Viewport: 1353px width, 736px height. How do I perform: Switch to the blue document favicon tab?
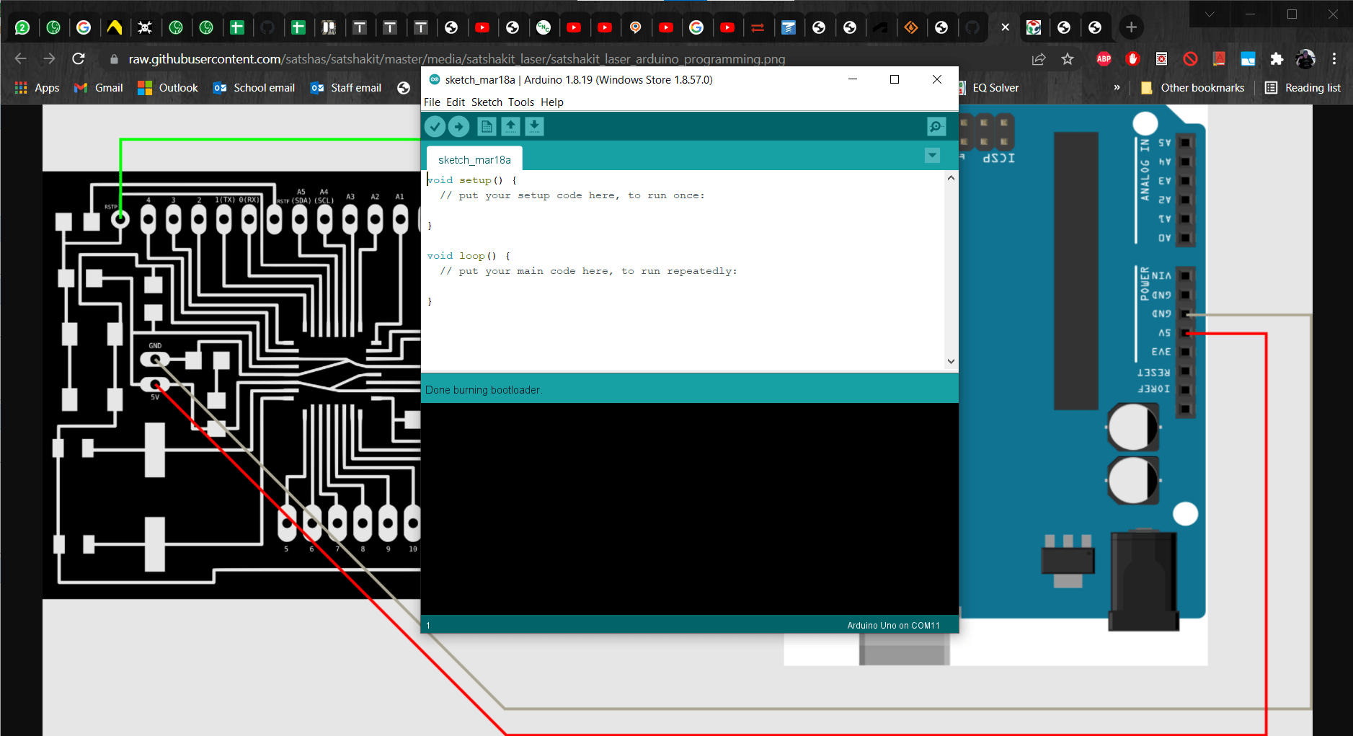click(789, 27)
